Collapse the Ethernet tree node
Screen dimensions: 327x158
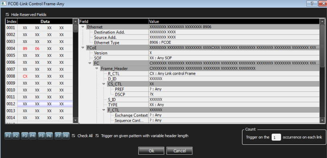(x=83, y=27)
